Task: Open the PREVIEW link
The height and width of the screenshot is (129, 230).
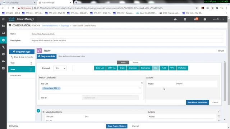Action: point(14,126)
